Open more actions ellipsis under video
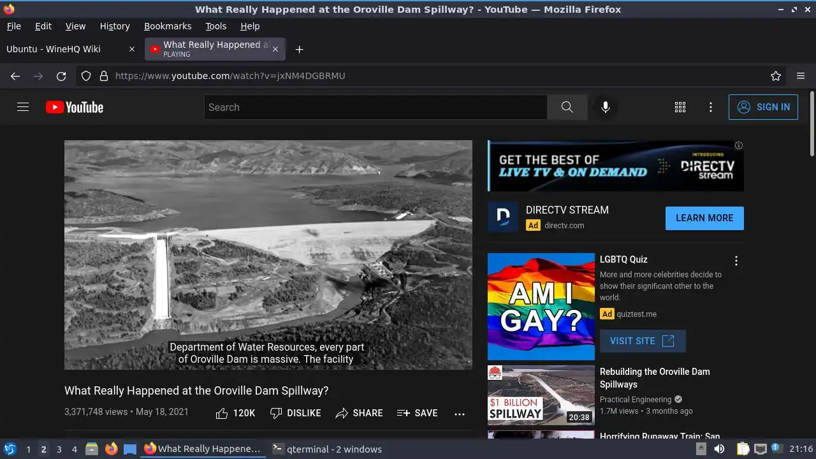Screen dimensions: 816x459 coord(460,413)
